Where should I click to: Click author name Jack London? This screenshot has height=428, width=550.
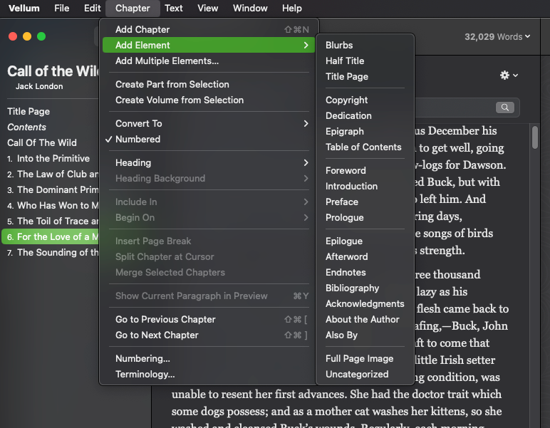coord(39,86)
